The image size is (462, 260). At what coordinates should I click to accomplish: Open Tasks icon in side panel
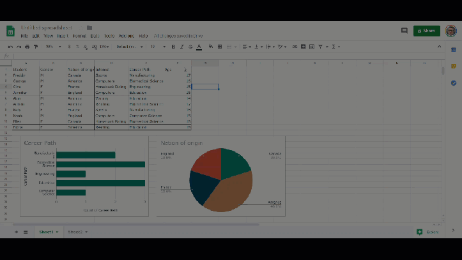pos(453,83)
